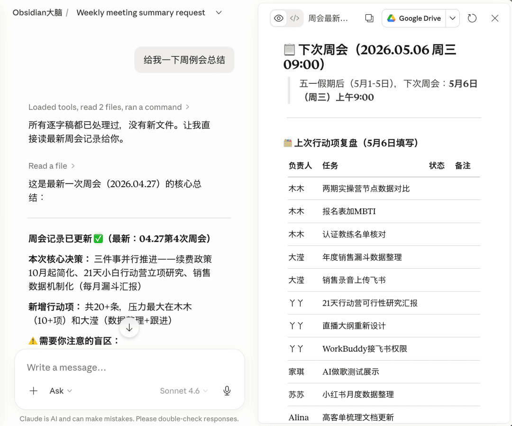Open the conversation title dropdown chevron
The width and height of the screenshot is (512, 426).
[219, 13]
